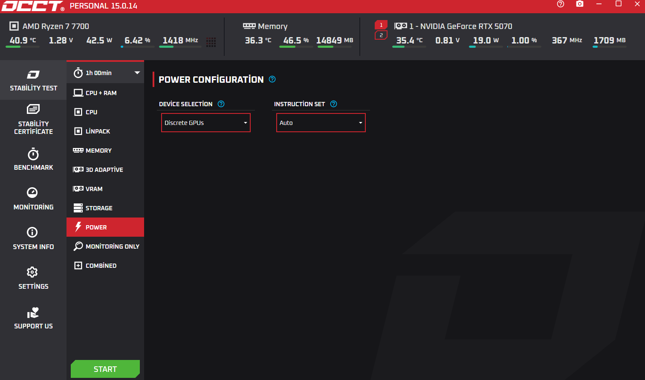The width and height of the screenshot is (645, 380).
Task: Expand the 1h 00min test duration dropdown
Action: 105,73
